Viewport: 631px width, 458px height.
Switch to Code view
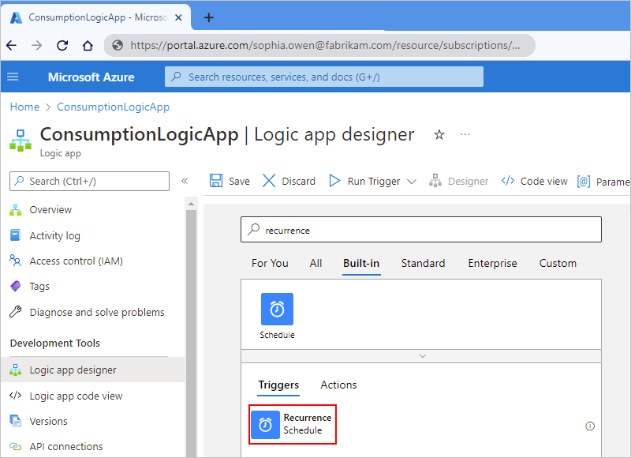coord(534,181)
